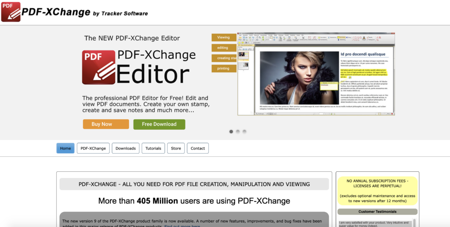Viewport: 450px width, 227px height.
Task: Select the Viewing feature label
Action: [x=224, y=38]
